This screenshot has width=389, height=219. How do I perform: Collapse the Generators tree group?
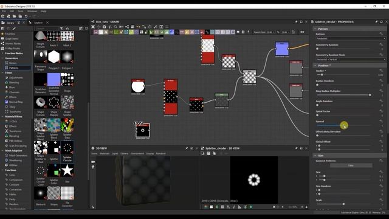click(x=2, y=58)
